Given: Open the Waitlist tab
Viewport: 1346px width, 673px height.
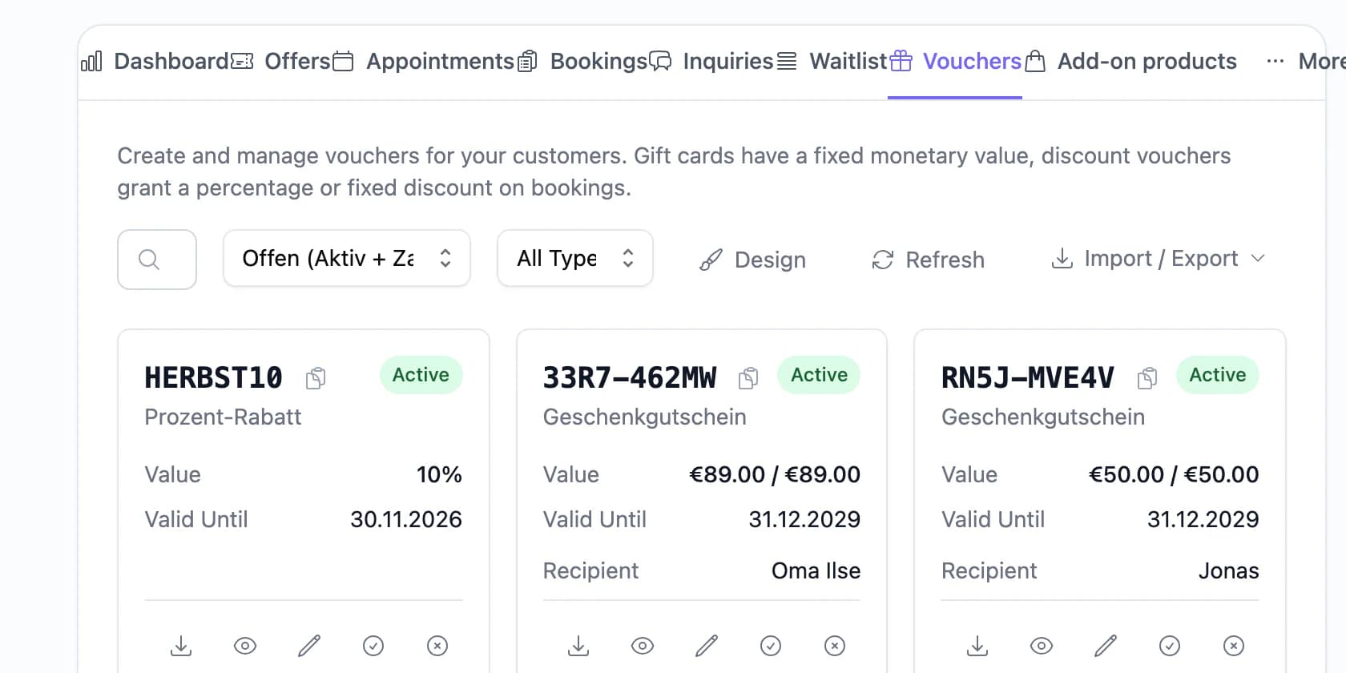Looking at the screenshot, I should pos(832,62).
